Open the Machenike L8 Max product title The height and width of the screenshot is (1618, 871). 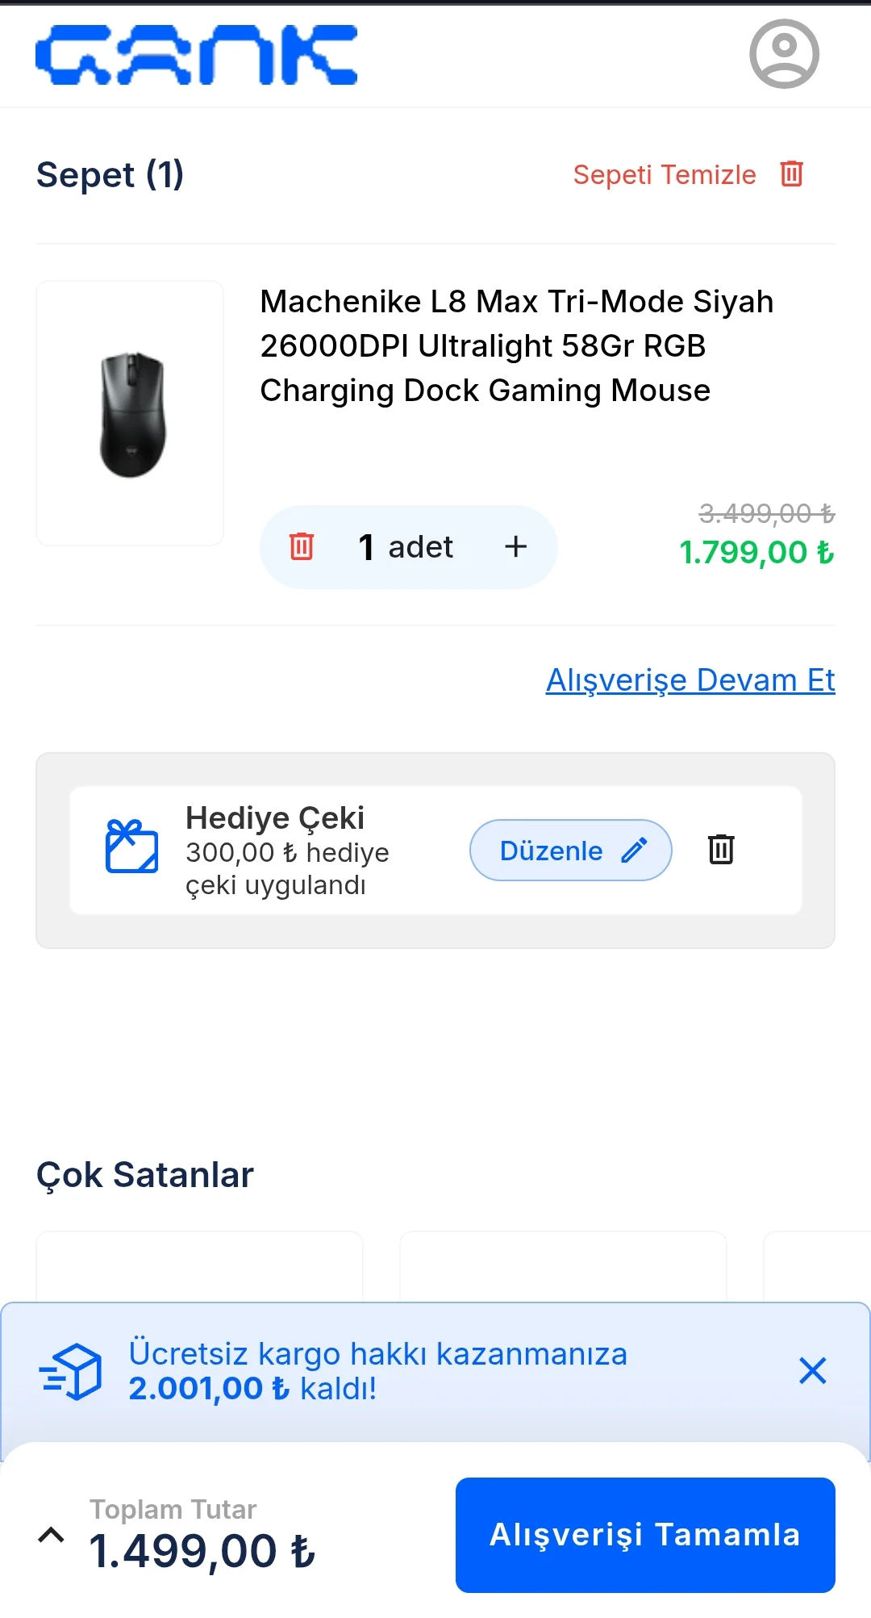click(516, 345)
